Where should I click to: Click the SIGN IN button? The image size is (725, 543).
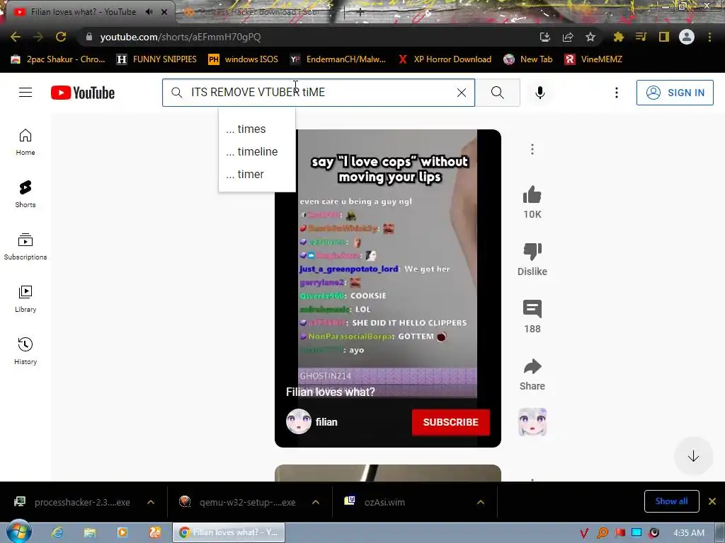pyautogui.click(x=675, y=93)
